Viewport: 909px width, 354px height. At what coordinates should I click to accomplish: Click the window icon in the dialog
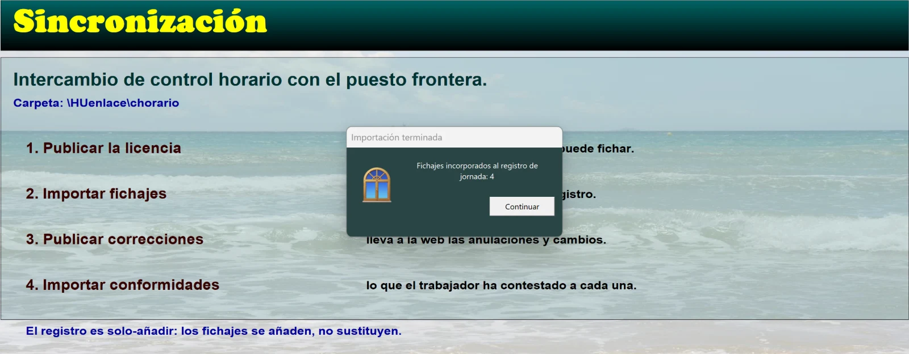point(377,185)
